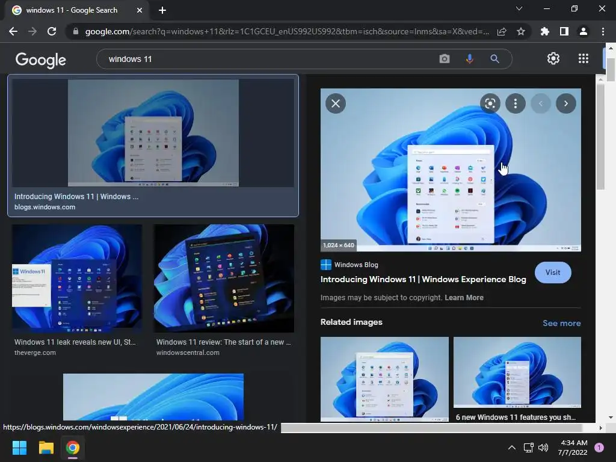This screenshot has width=616, height=462.
Task: Open the first related image thumbnail
Action: pyautogui.click(x=384, y=379)
